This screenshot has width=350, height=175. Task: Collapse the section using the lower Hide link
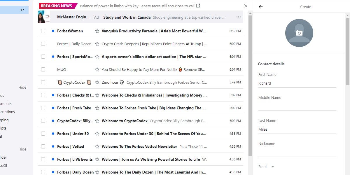click(22, 149)
